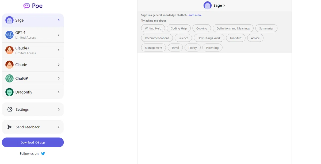Screen dimensions: 321x164
Task: Select the Claude chat entry
Action: 33,65
